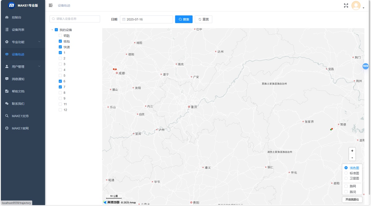Select the 卫星图 map style
The image size is (371, 206).
click(x=346, y=178)
